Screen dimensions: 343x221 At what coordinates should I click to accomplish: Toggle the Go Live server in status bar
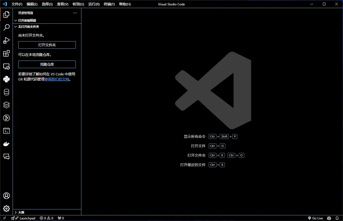click(x=316, y=218)
